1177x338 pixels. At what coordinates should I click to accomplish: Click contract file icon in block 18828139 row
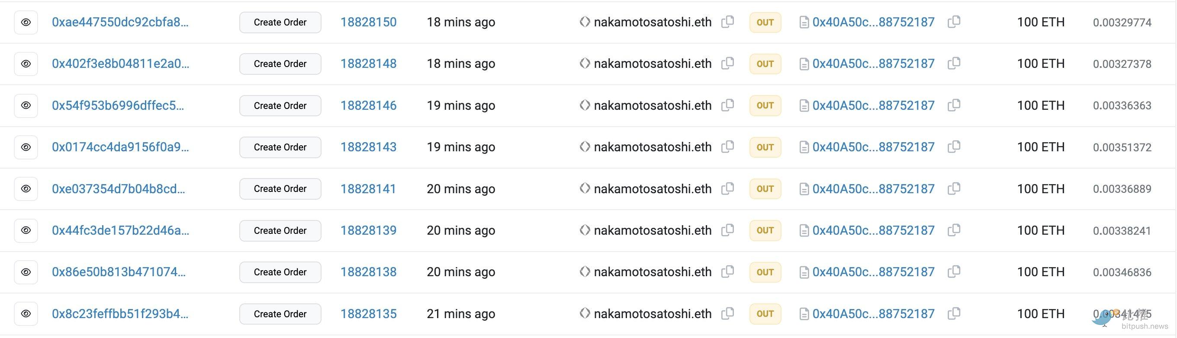[804, 231]
